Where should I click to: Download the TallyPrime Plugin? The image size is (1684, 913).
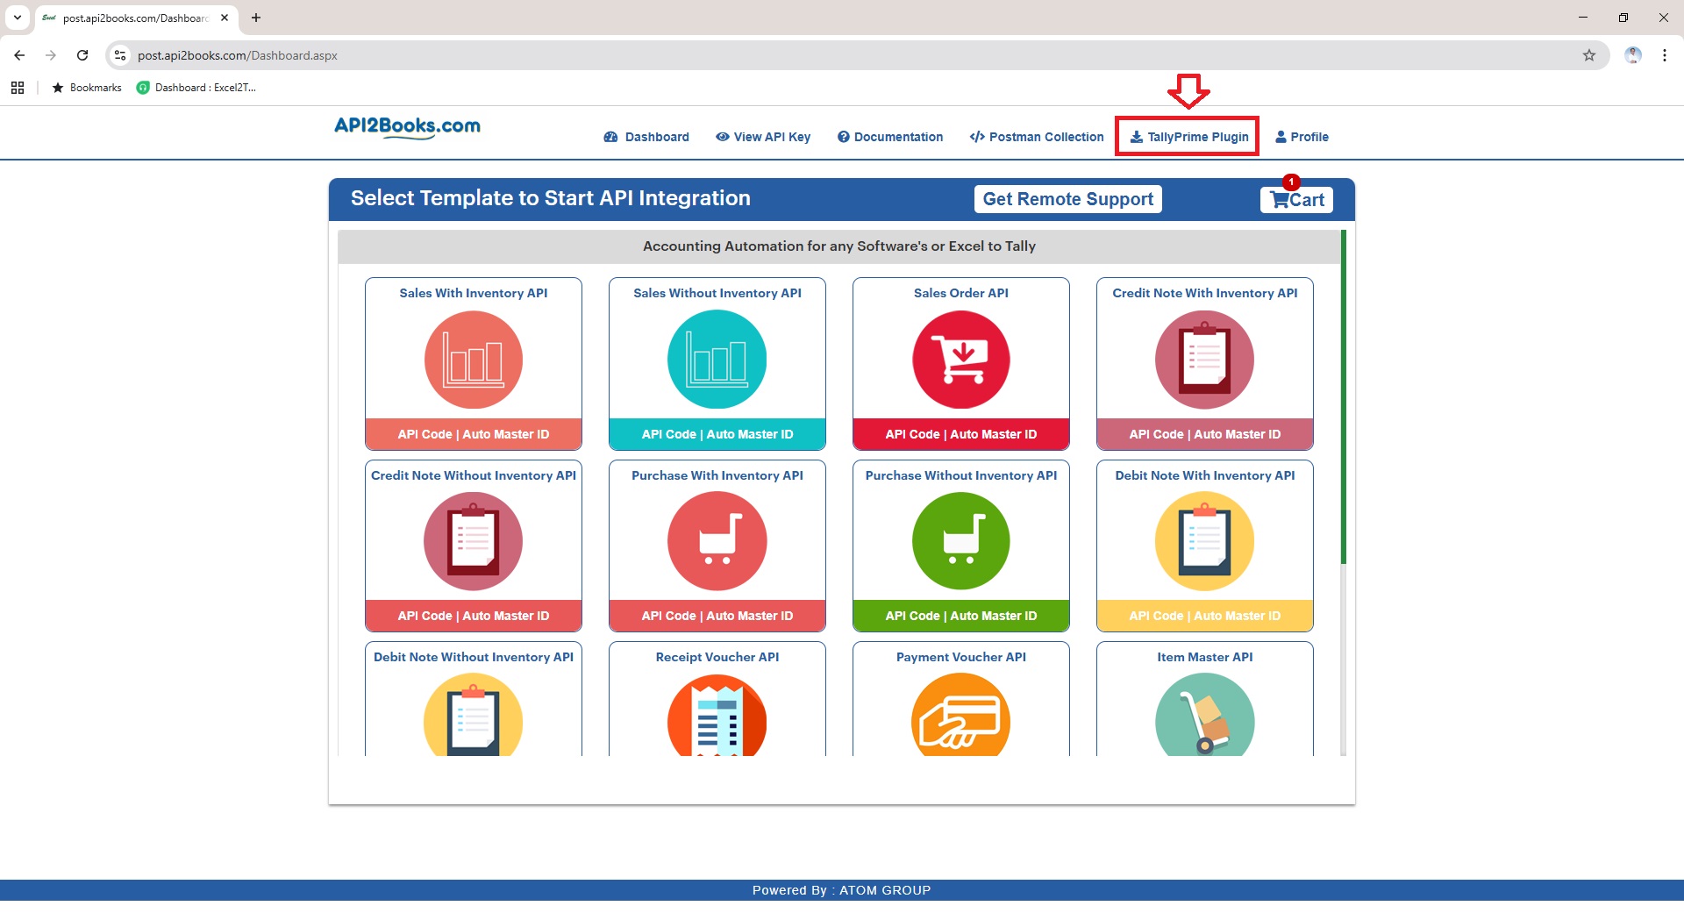coord(1188,137)
